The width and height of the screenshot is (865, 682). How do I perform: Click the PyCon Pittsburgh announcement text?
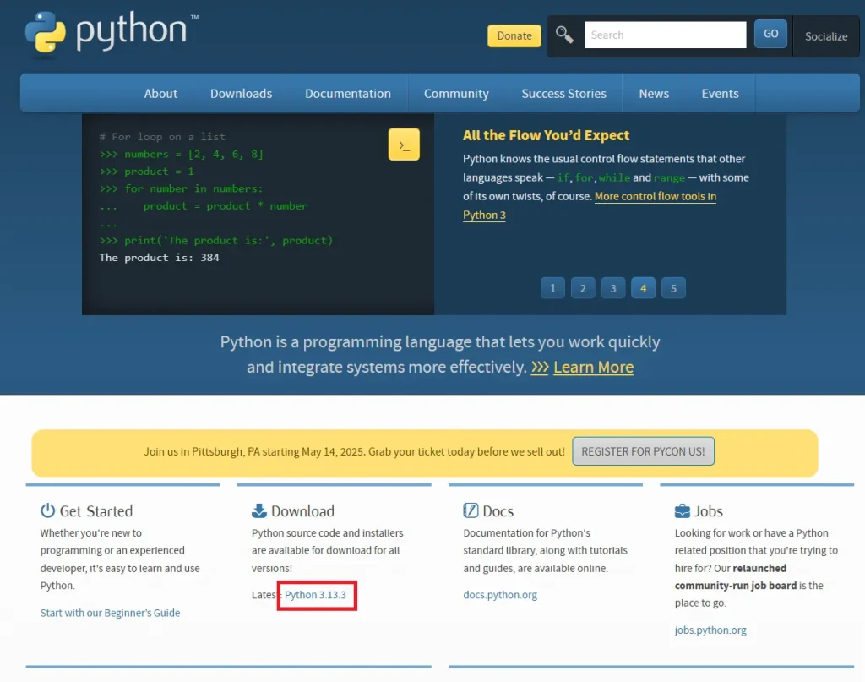click(x=354, y=451)
